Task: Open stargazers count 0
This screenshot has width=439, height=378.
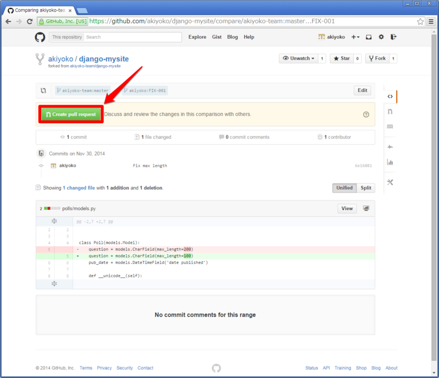Action: (357, 59)
